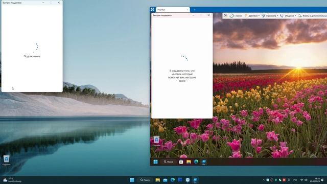327x184 pixels.
Task: Click the local taskbar Поиск search box
Action: click(x=145, y=180)
